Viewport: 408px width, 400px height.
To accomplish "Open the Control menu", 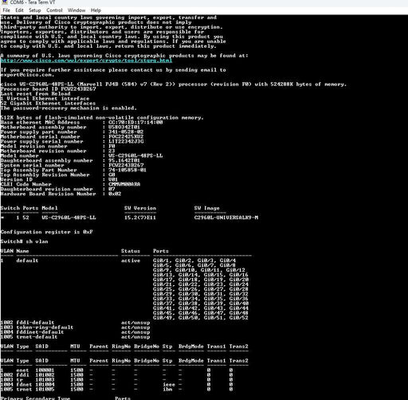I will click(54, 10).
